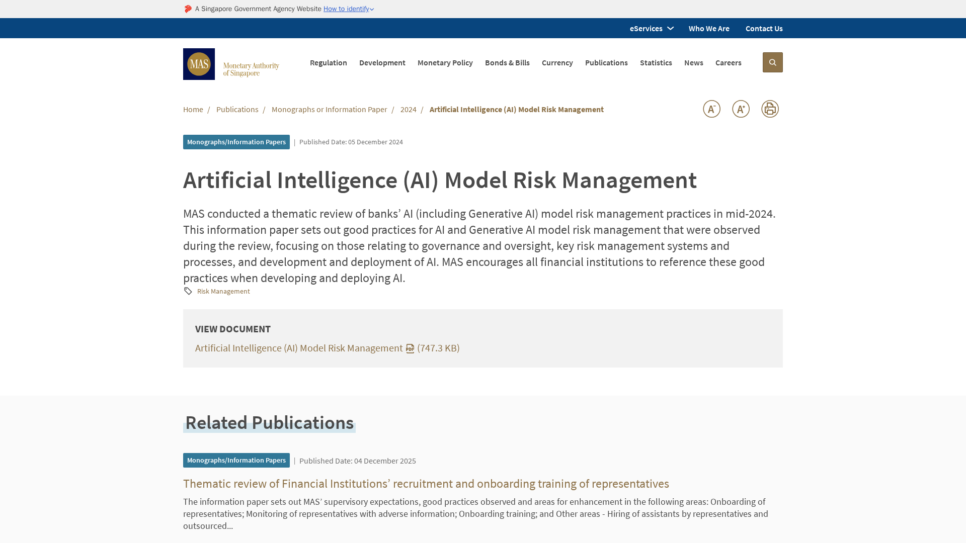The image size is (966, 543).
Task: Increase font size with A+ icon
Action: pyautogui.click(x=741, y=109)
